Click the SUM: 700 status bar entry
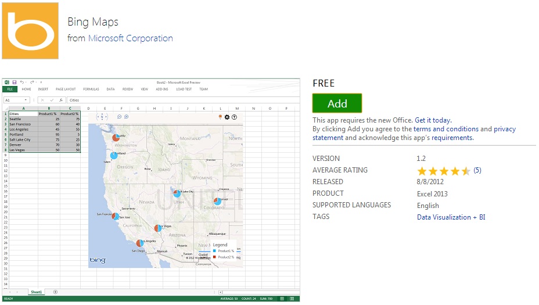 coord(267,299)
